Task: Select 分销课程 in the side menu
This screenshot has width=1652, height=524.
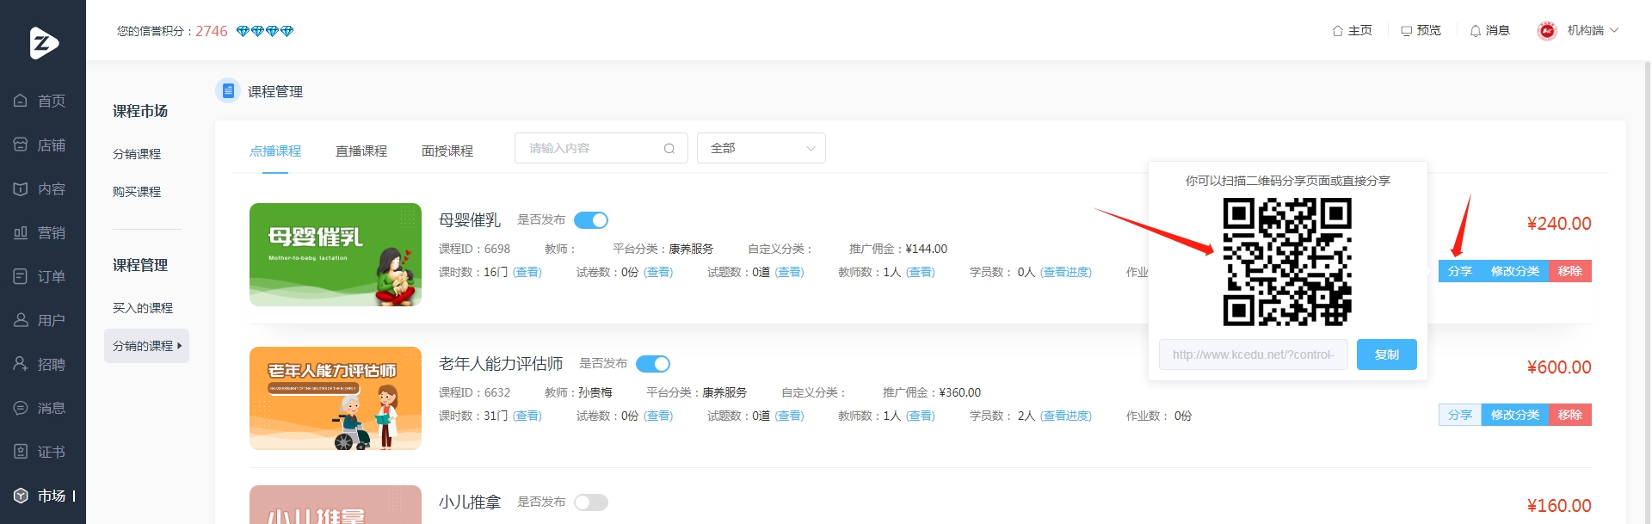Action: [137, 154]
